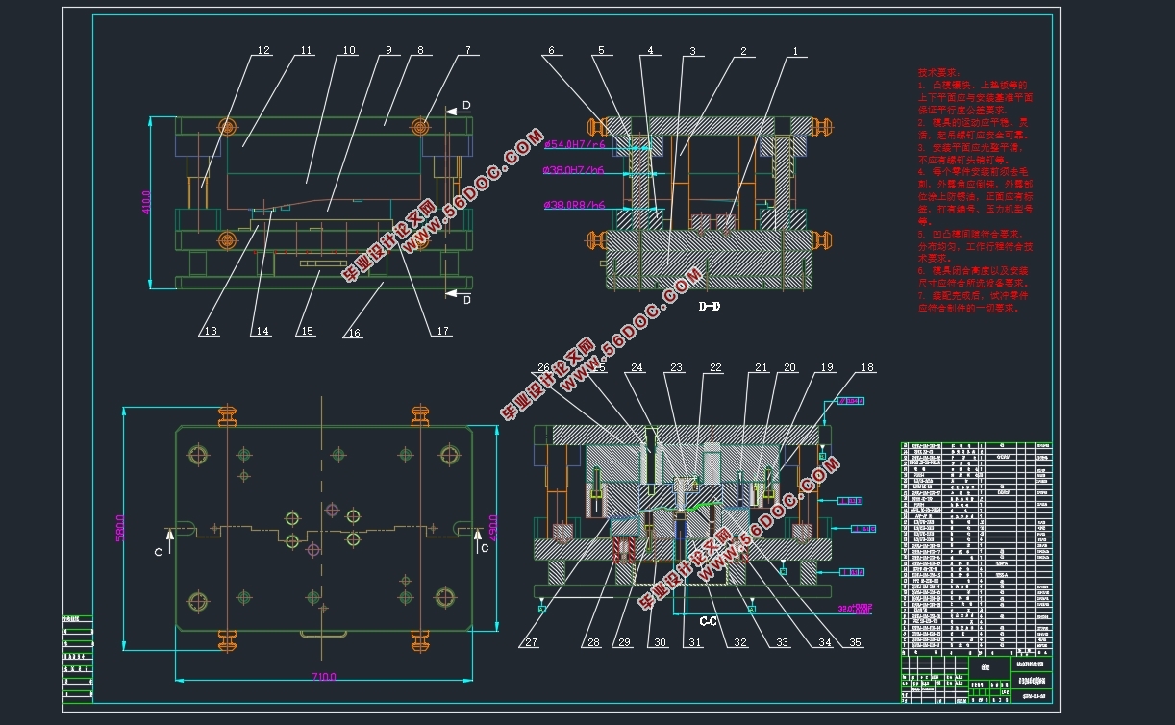Click part balloon number 2
The height and width of the screenshot is (725, 1175).
coord(743,50)
